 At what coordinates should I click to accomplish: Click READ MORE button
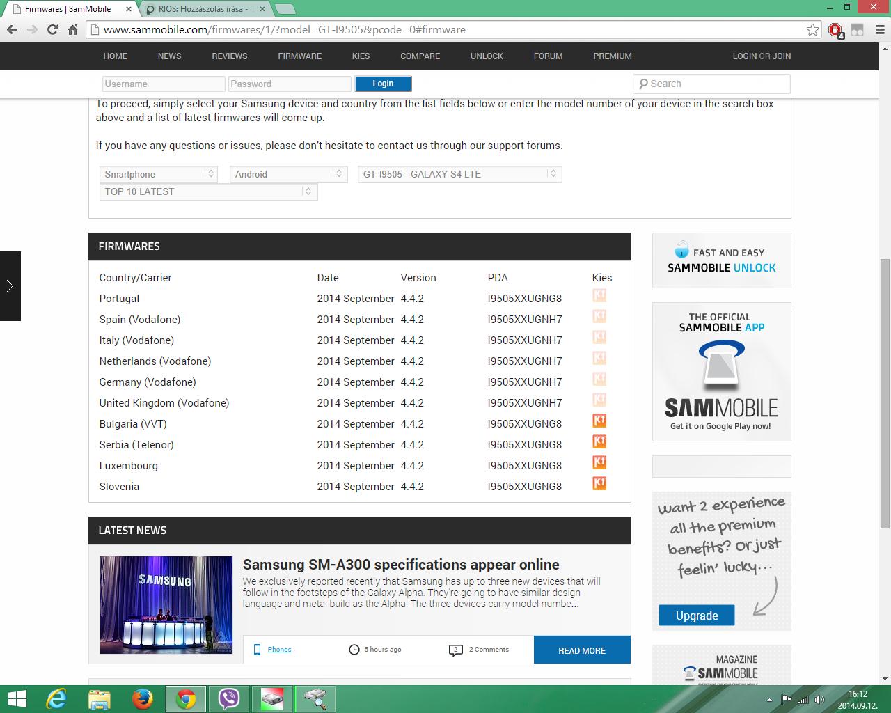coord(582,650)
